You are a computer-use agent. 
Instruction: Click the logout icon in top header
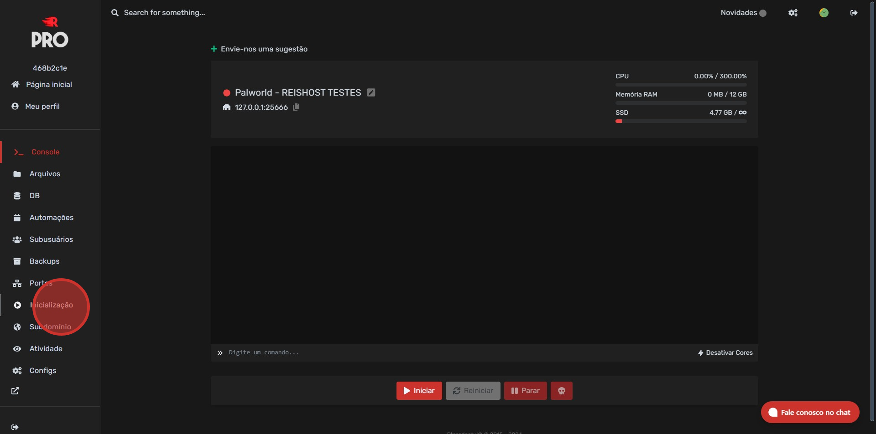(x=854, y=13)
